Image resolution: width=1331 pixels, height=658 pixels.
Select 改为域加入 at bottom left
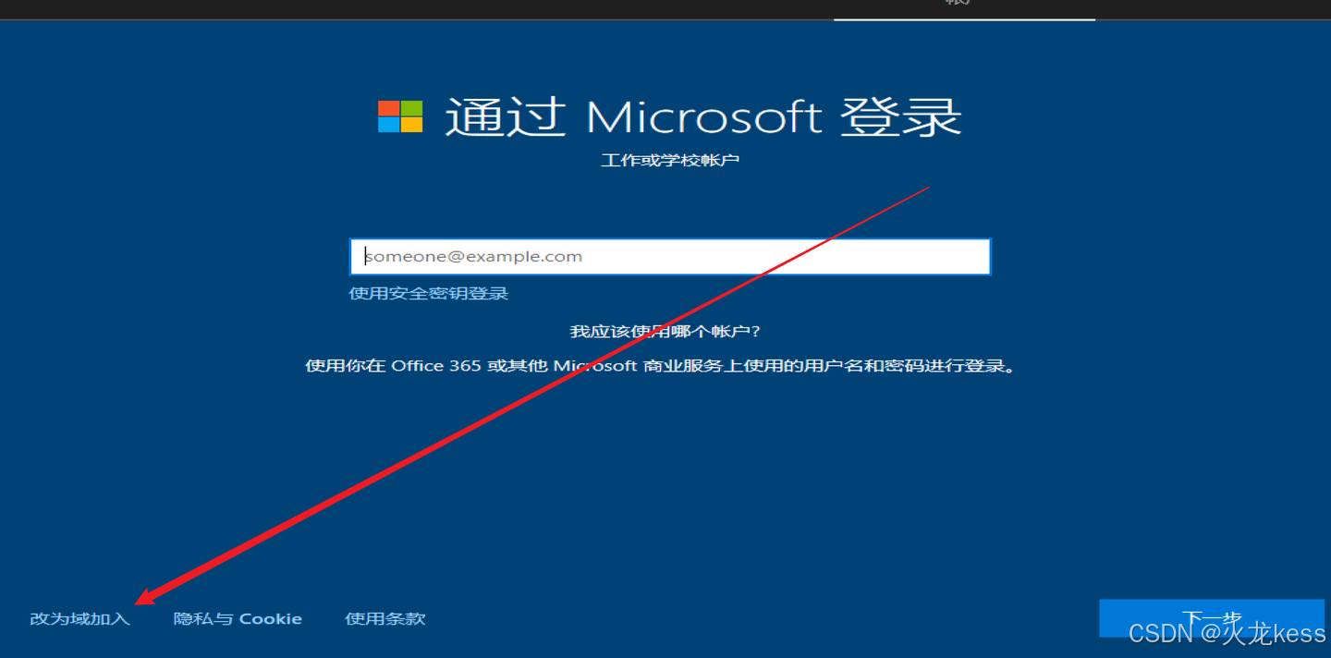[x=79, y=619]
